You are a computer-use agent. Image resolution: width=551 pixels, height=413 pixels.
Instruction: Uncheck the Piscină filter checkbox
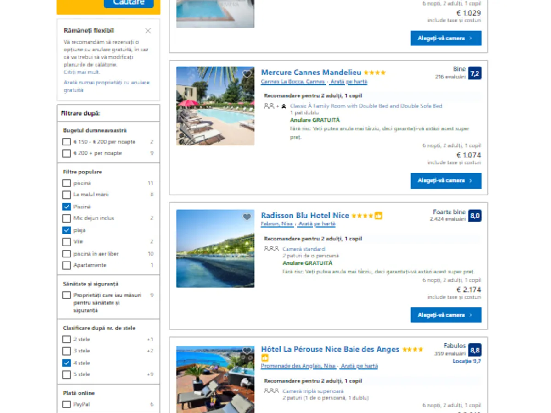pyautogui.click(x=67, y=206)
